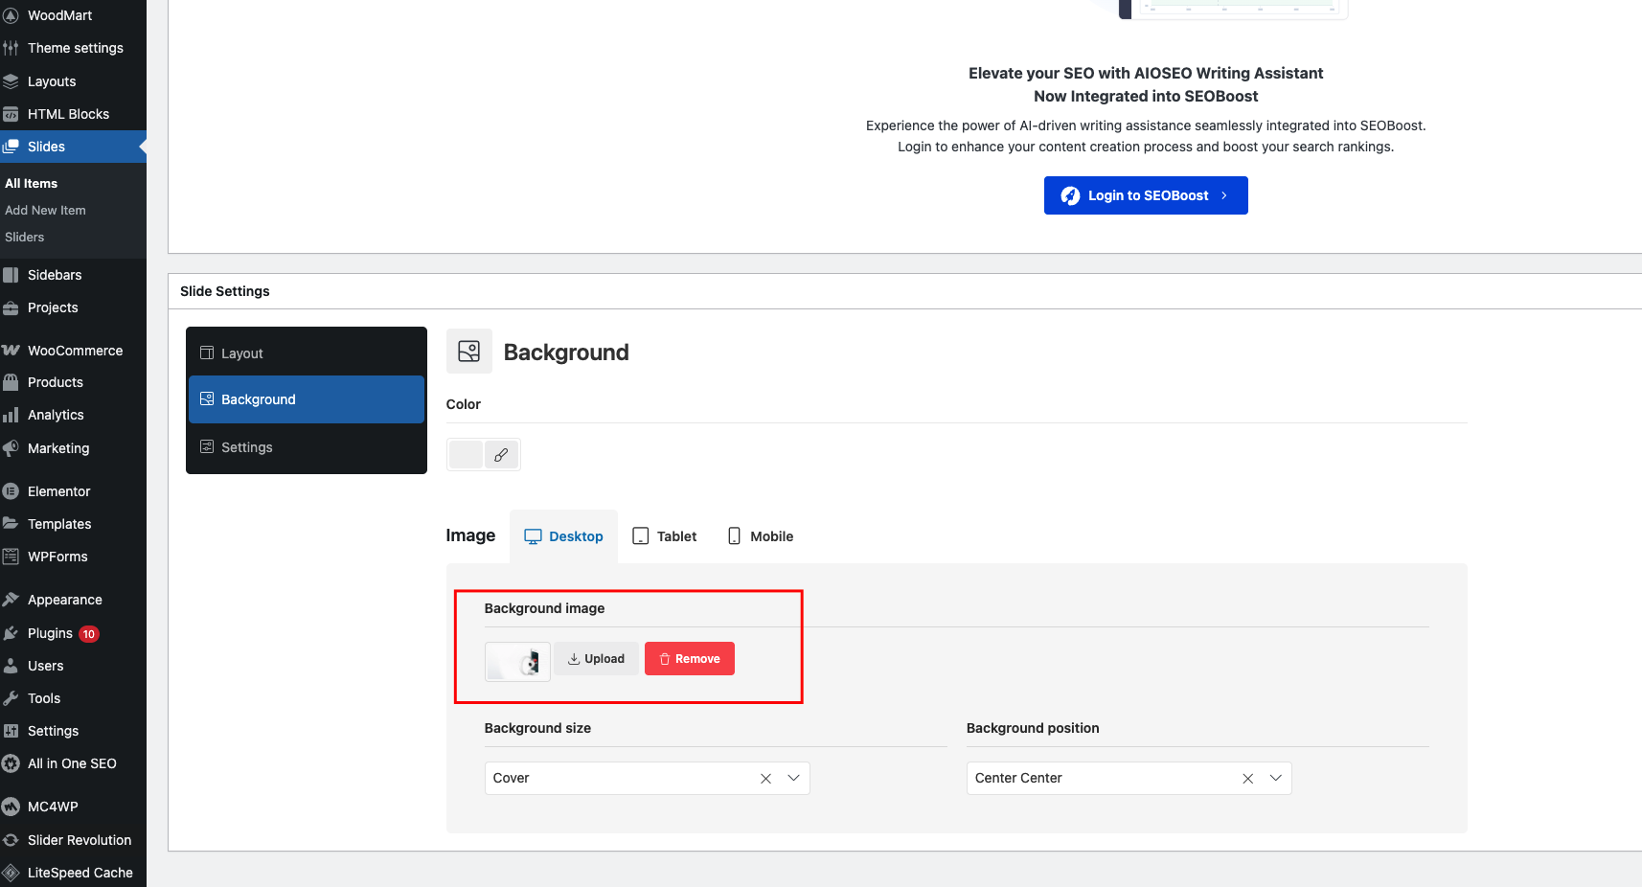
Task: Click the WoodMart logo icon in sidebar
Action: pyautogui.click(x=11, y=15)
